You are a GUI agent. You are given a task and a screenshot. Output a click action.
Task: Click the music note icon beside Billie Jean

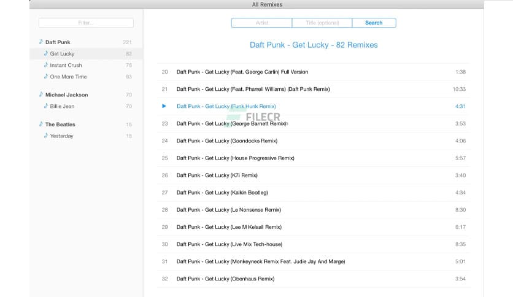[x=46, y=106]
